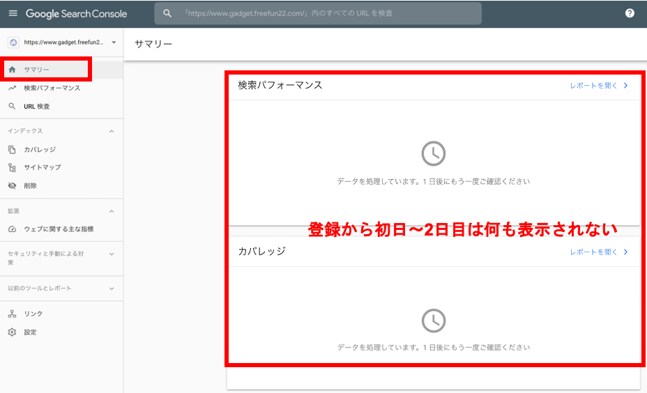Click the chevron beside カバレッジ report link
Viewport: 647px width, 393px height.
pos(626,252)
